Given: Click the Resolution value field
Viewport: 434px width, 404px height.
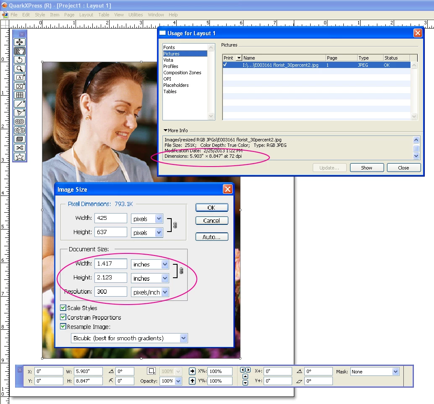Looking at the screenshot, I should pyautogui.click(x=111, y=292).
